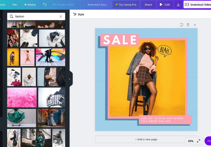This screenshot has height=147, width=211.
Task: Open the Resize menu
Action: [30, 5]
